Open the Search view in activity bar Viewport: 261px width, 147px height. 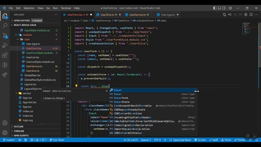click(x=5, y=26)
